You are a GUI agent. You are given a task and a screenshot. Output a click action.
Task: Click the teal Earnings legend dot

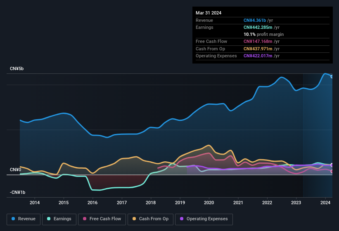coord(49,219)
